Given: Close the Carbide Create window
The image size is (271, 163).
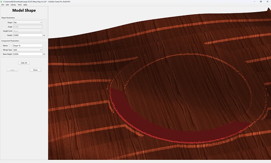Looking at the screenshot, I should (x=267, y=2).
